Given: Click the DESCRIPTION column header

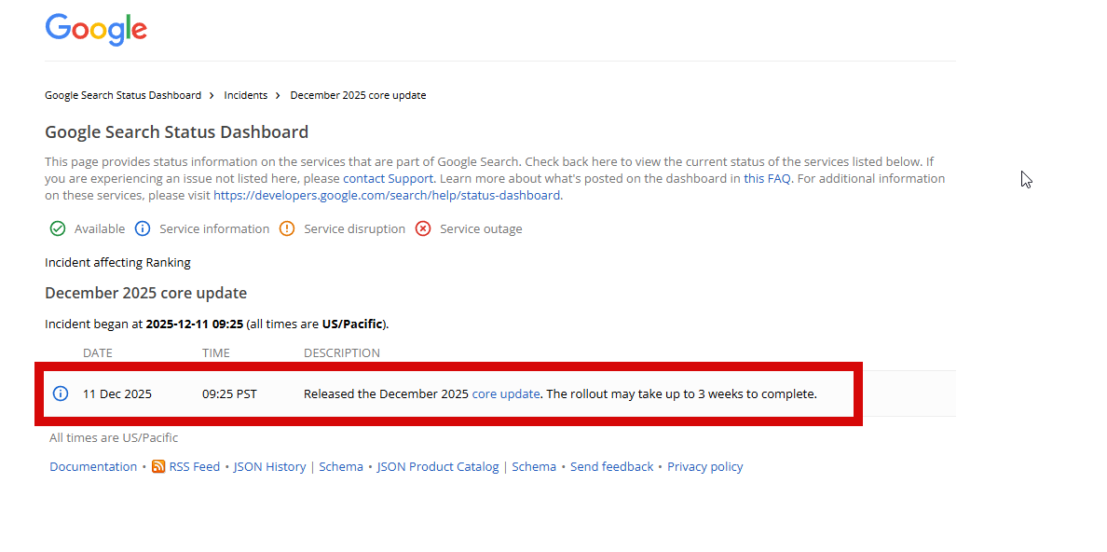Looking at the screenshot, I should tap(342, 352).
